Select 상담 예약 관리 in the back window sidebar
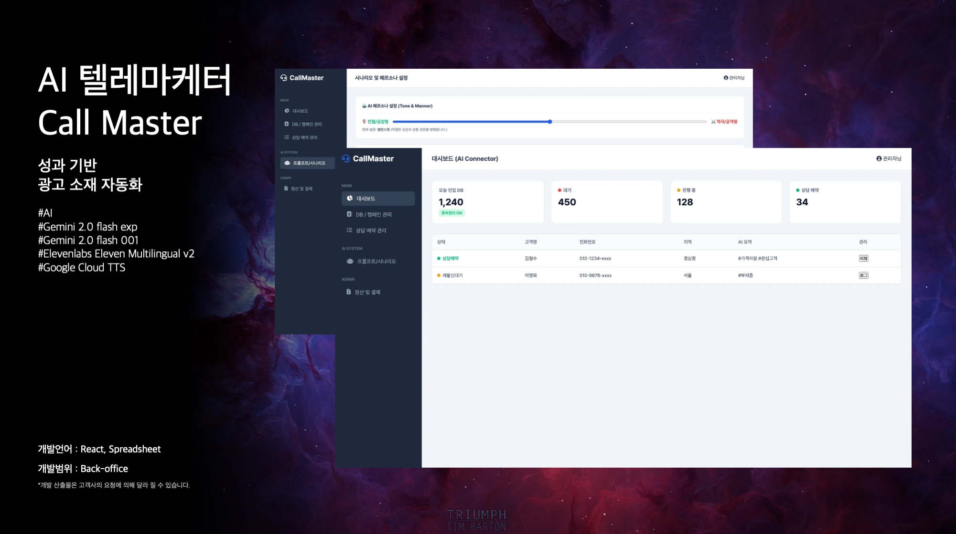Screen dimensions: 956x534 pyautogui.click(x=304, y=137)
